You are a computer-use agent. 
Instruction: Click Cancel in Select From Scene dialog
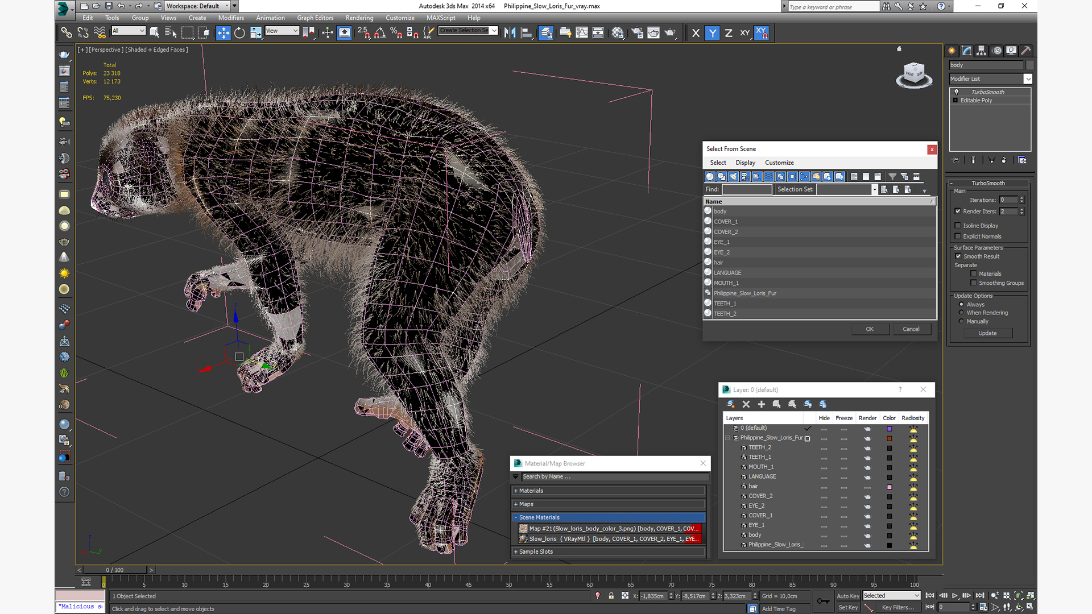coord(911,329)
